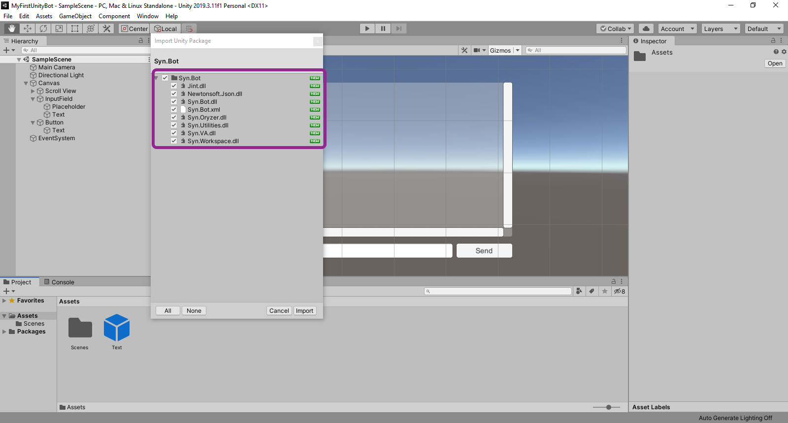Click the All button in import dialog
The height and width of the screenshot is (423, 788).
[x=168, y=310]
